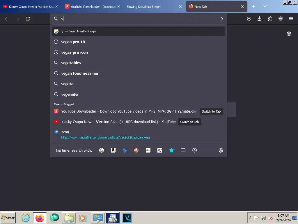
Task: Click the browser Back arrow
Action: (x=7, y=19)
